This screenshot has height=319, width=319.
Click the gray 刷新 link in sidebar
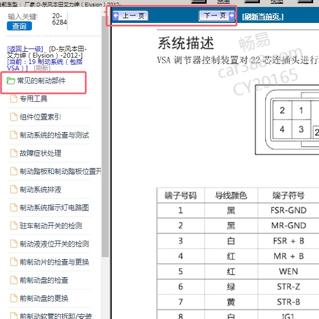coord(42,68)
